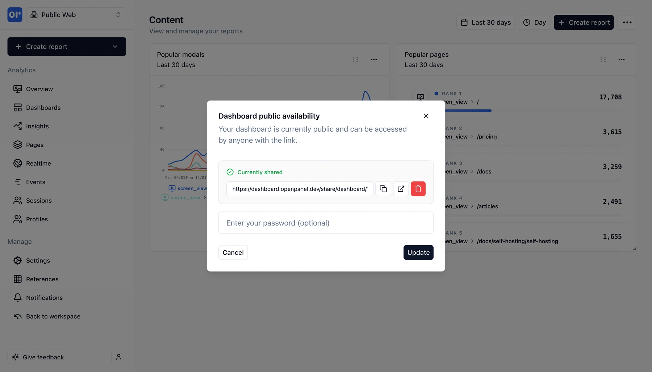
Task: Click the Update button
Action: [x=418, y=252]
